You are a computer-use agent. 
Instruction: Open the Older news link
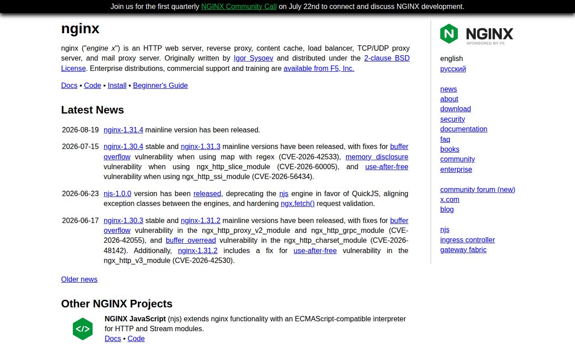click(79, 280)
